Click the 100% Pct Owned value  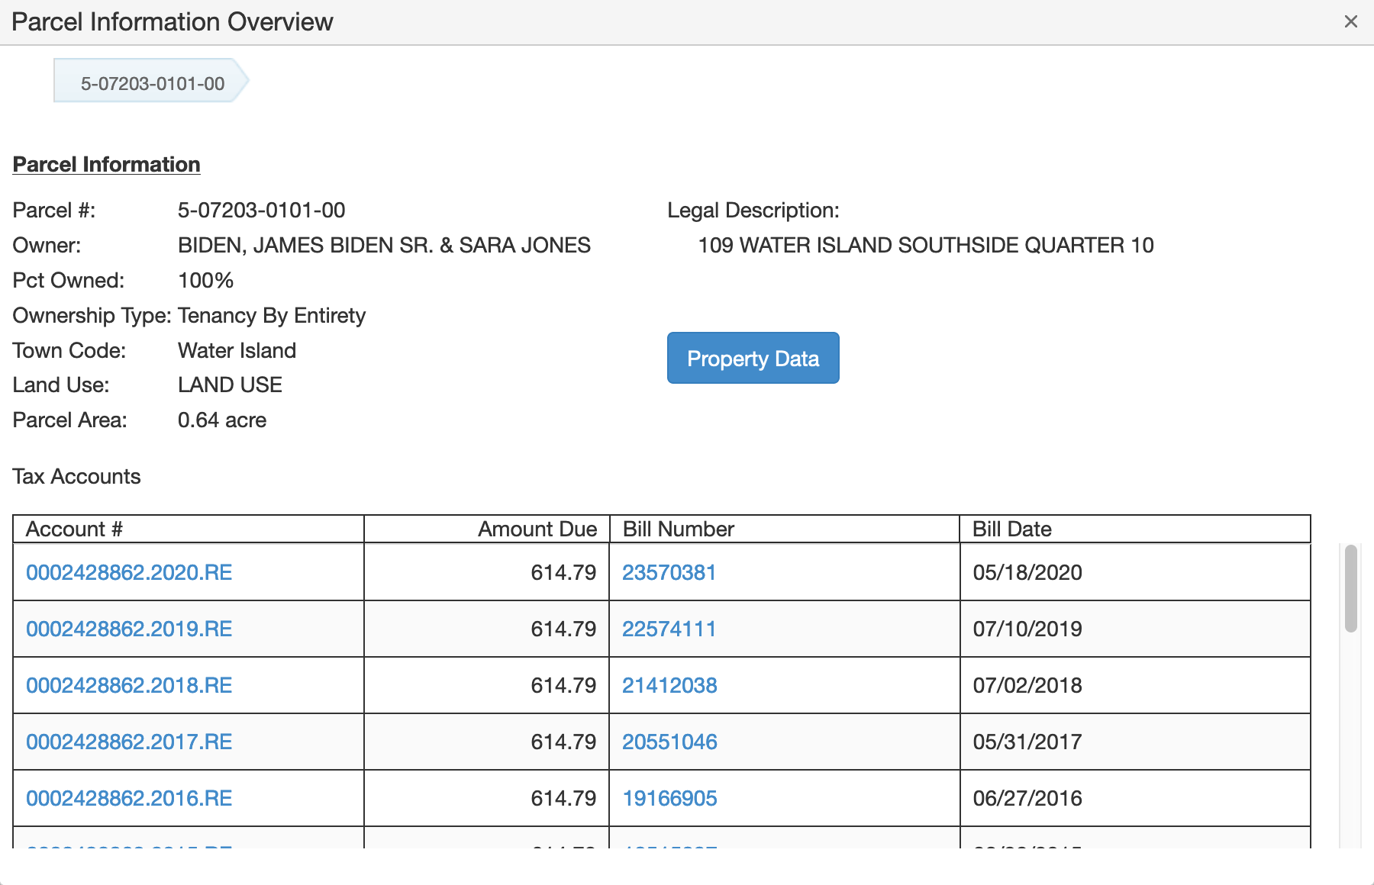click(x=205, y=280)
